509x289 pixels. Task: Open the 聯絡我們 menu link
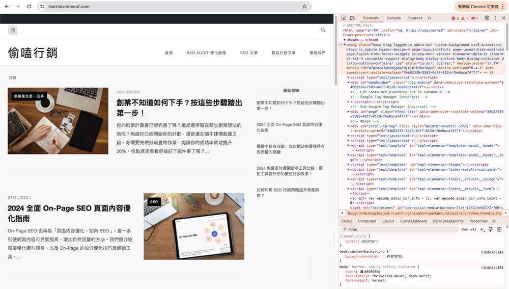tap(318, 52)
